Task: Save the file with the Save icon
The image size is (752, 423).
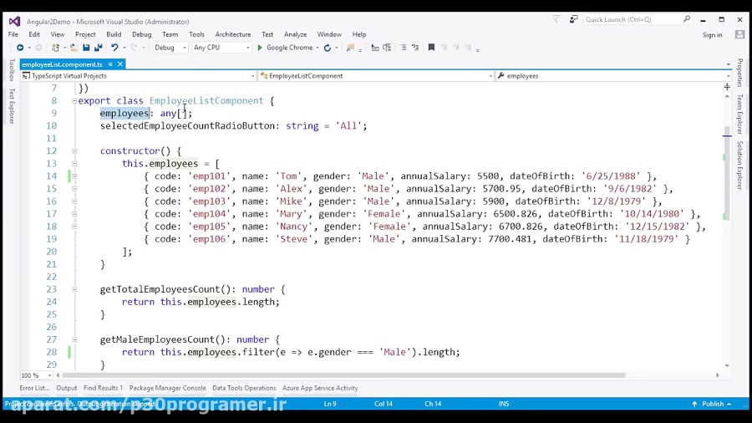Action: 86,48
